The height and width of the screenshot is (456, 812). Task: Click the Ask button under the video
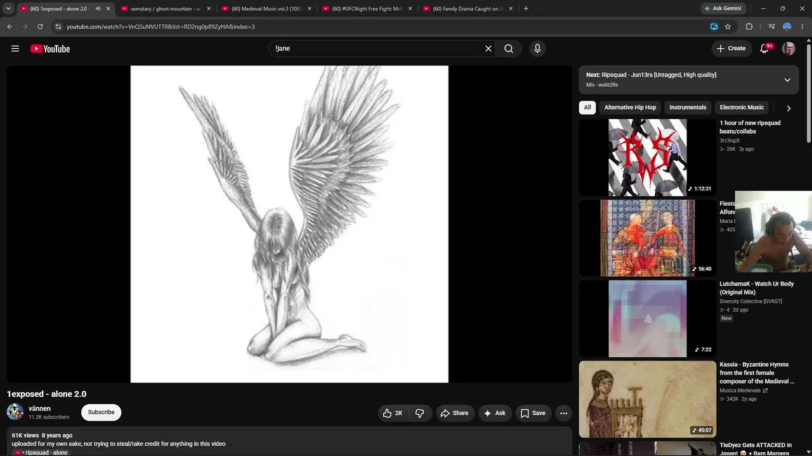(x=494, y=413)
